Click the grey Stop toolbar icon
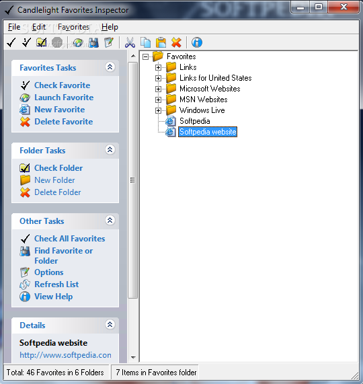The width and height of the screenshot is (363, 384). pos(57,42)
